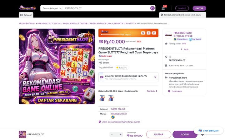Open the shopping cart icon
Viewport: 225px width, 140px height.
coord(163,8)
